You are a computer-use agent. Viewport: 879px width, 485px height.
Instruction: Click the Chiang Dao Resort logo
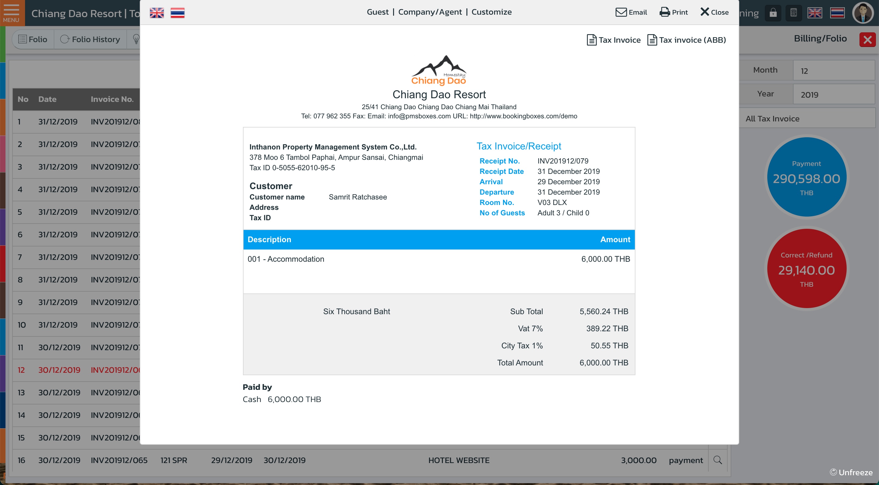(439, 70)
